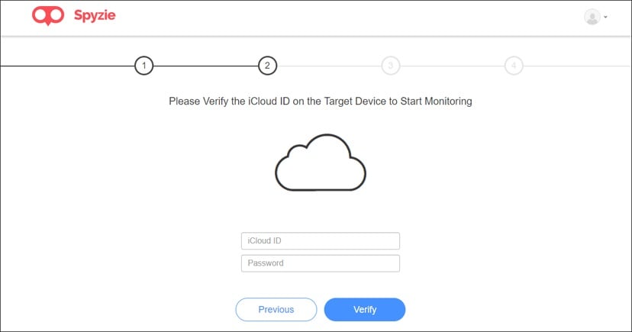Viewport: 632px width, 332px height.
Task: Jump to greyed-out step 3 circle
Action: 390,66
